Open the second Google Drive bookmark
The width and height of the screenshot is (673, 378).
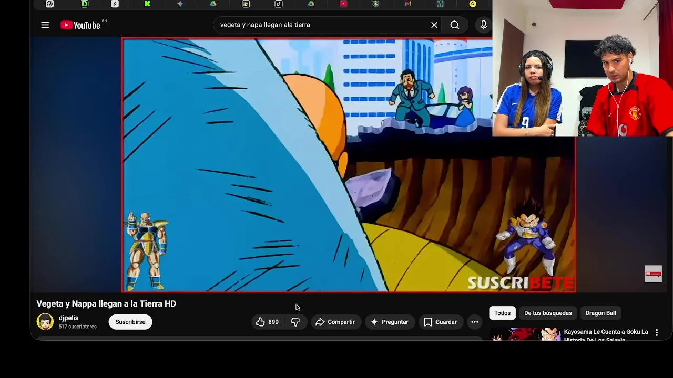311,4
